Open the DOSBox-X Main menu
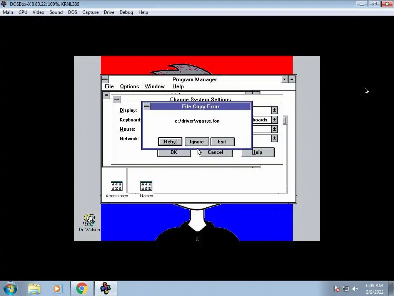 pyautogui.click(x=8, y=12)
